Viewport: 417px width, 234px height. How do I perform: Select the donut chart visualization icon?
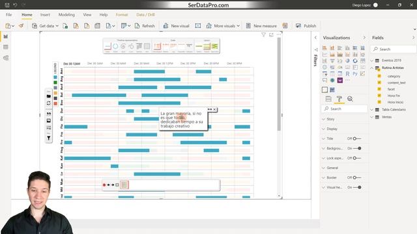355,60
